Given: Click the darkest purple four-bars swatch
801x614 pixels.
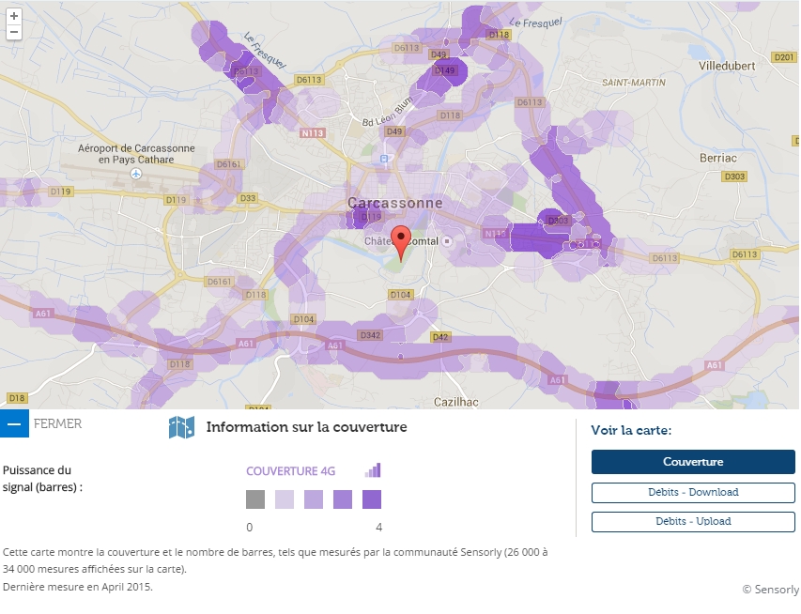Looking at the screenshot, I should coord(372,499).
